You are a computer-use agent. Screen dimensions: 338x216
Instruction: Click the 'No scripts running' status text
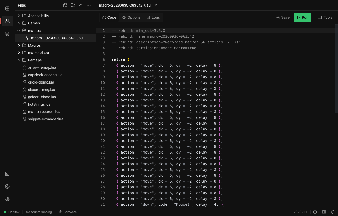(x=39, y=212)
